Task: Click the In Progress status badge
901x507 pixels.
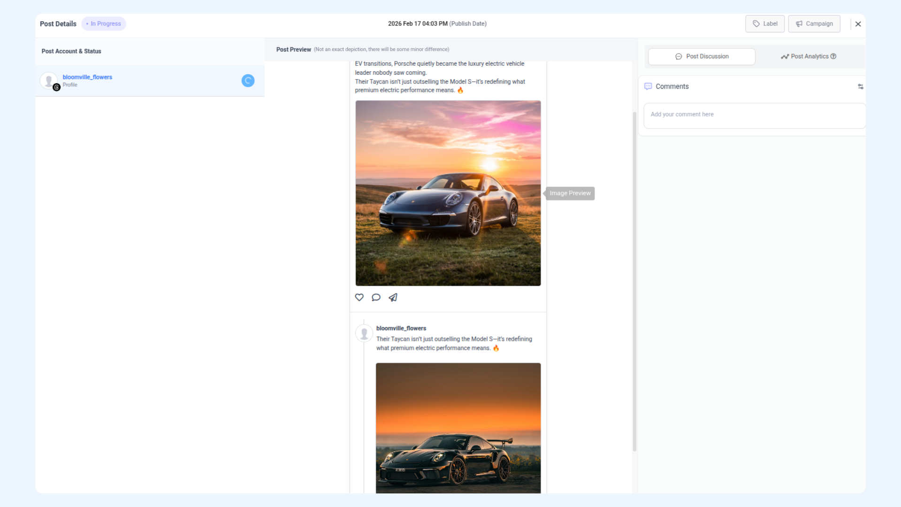Action: click(104, 24)
